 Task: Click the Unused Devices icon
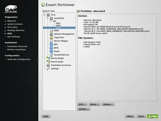tap(51, 55)
